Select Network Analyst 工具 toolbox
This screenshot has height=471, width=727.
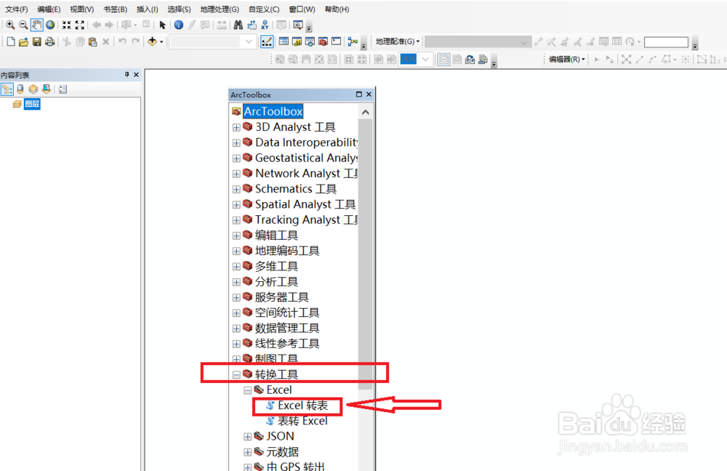coord(307,174)
